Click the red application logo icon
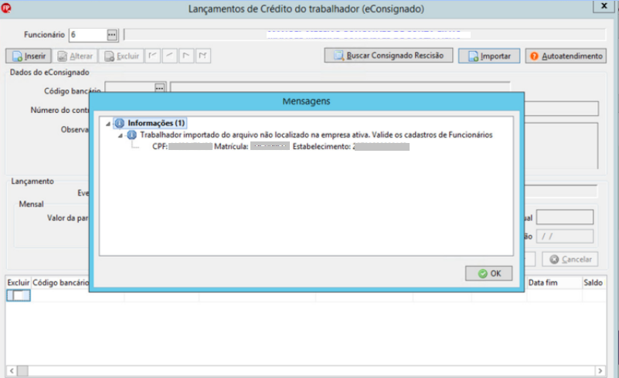This screenshot has width=619, height=378. [x=5, y=8]
